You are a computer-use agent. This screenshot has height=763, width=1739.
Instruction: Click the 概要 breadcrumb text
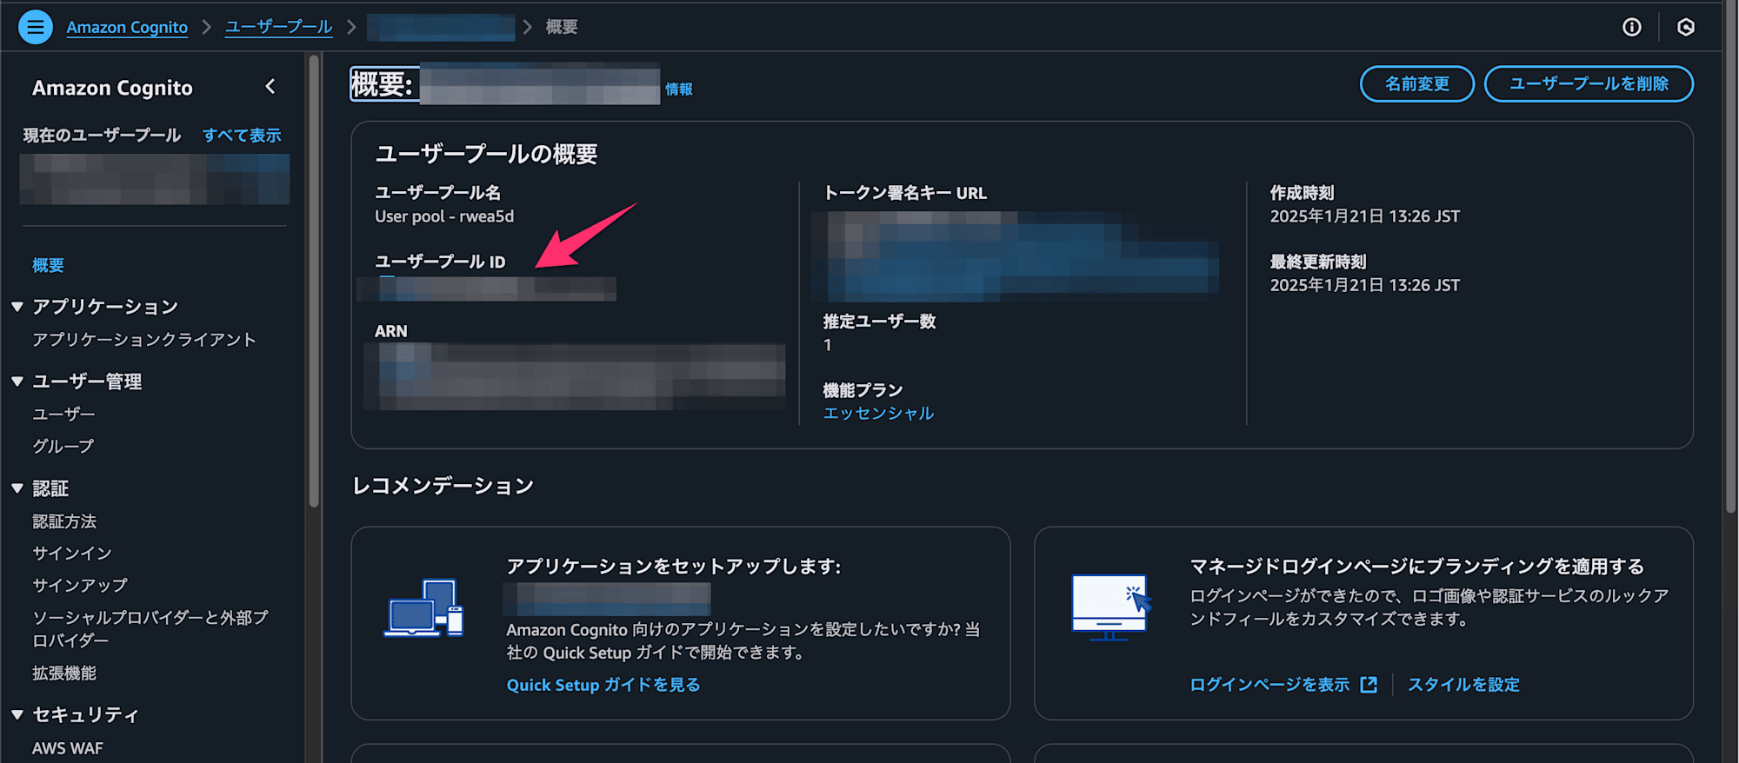562,27
